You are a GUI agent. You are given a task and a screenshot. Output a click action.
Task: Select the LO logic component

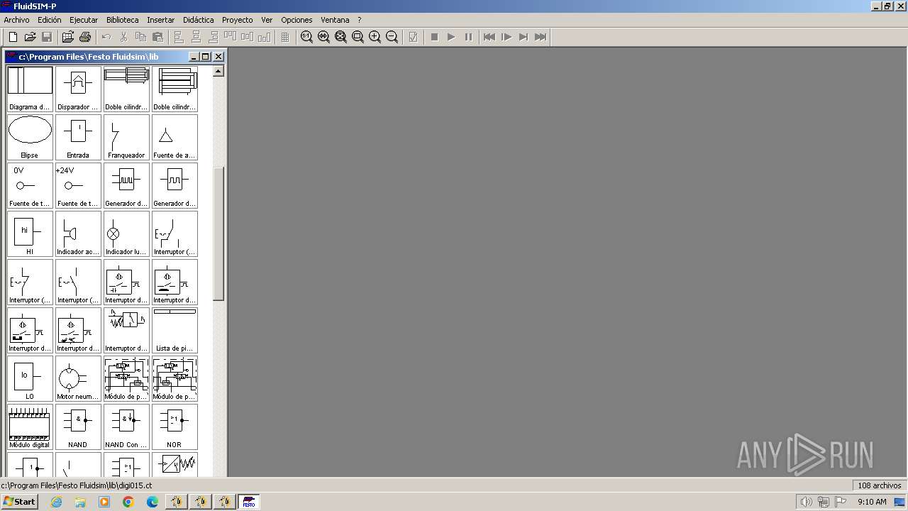pos(30,379)
